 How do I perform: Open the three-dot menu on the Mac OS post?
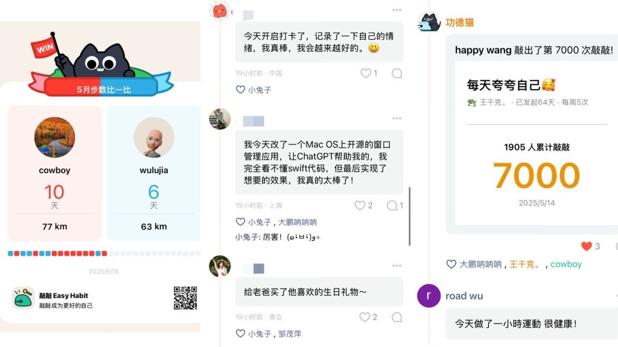coord(397,118)
